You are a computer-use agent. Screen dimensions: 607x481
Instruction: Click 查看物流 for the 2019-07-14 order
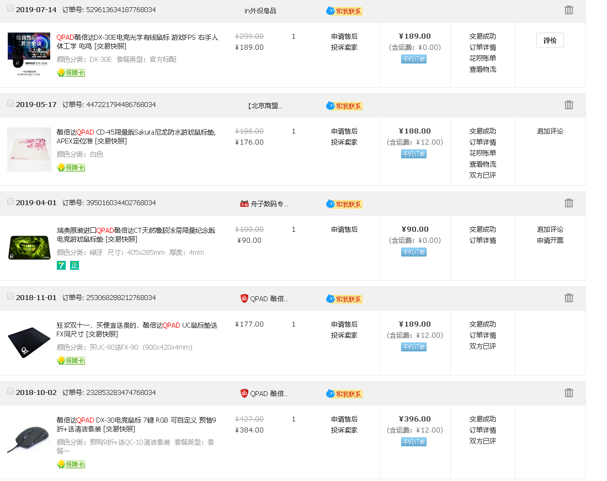(483, 70)
